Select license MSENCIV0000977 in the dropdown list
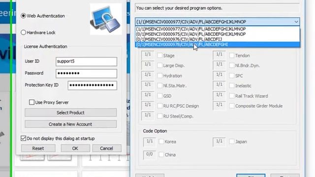This screenshot has height=177, width=315. tap(218, 29)
